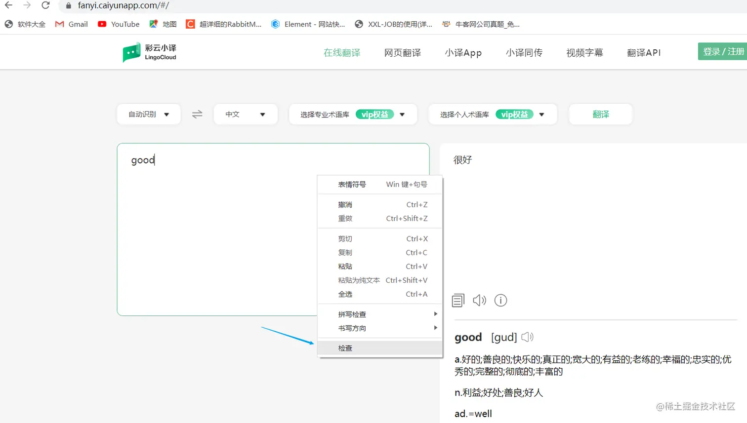The width and height of the screenshot is (747, 423).
Task: Click the 翻译 button
Action: (601, 114)
